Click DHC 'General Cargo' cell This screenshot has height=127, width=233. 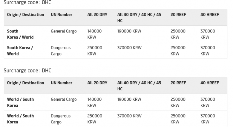64,99
